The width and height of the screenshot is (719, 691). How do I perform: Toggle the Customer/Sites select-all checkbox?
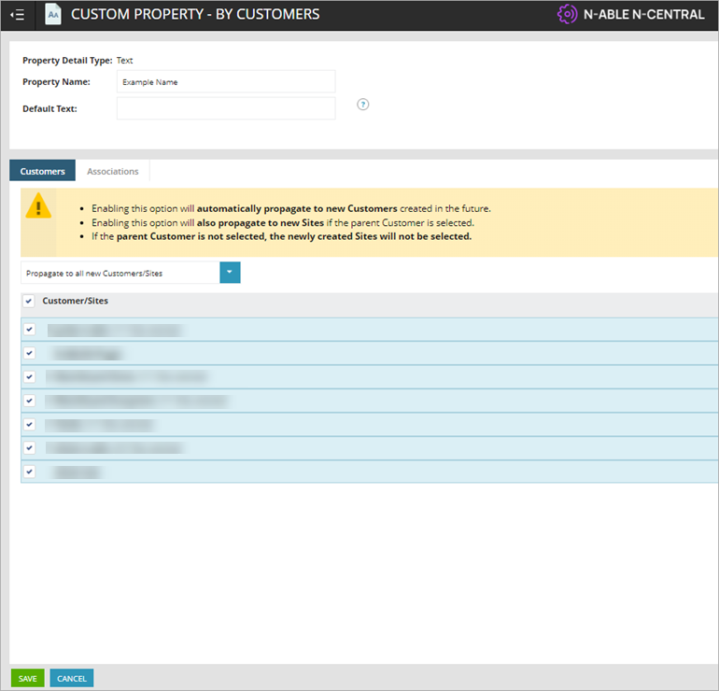point(29,302)
